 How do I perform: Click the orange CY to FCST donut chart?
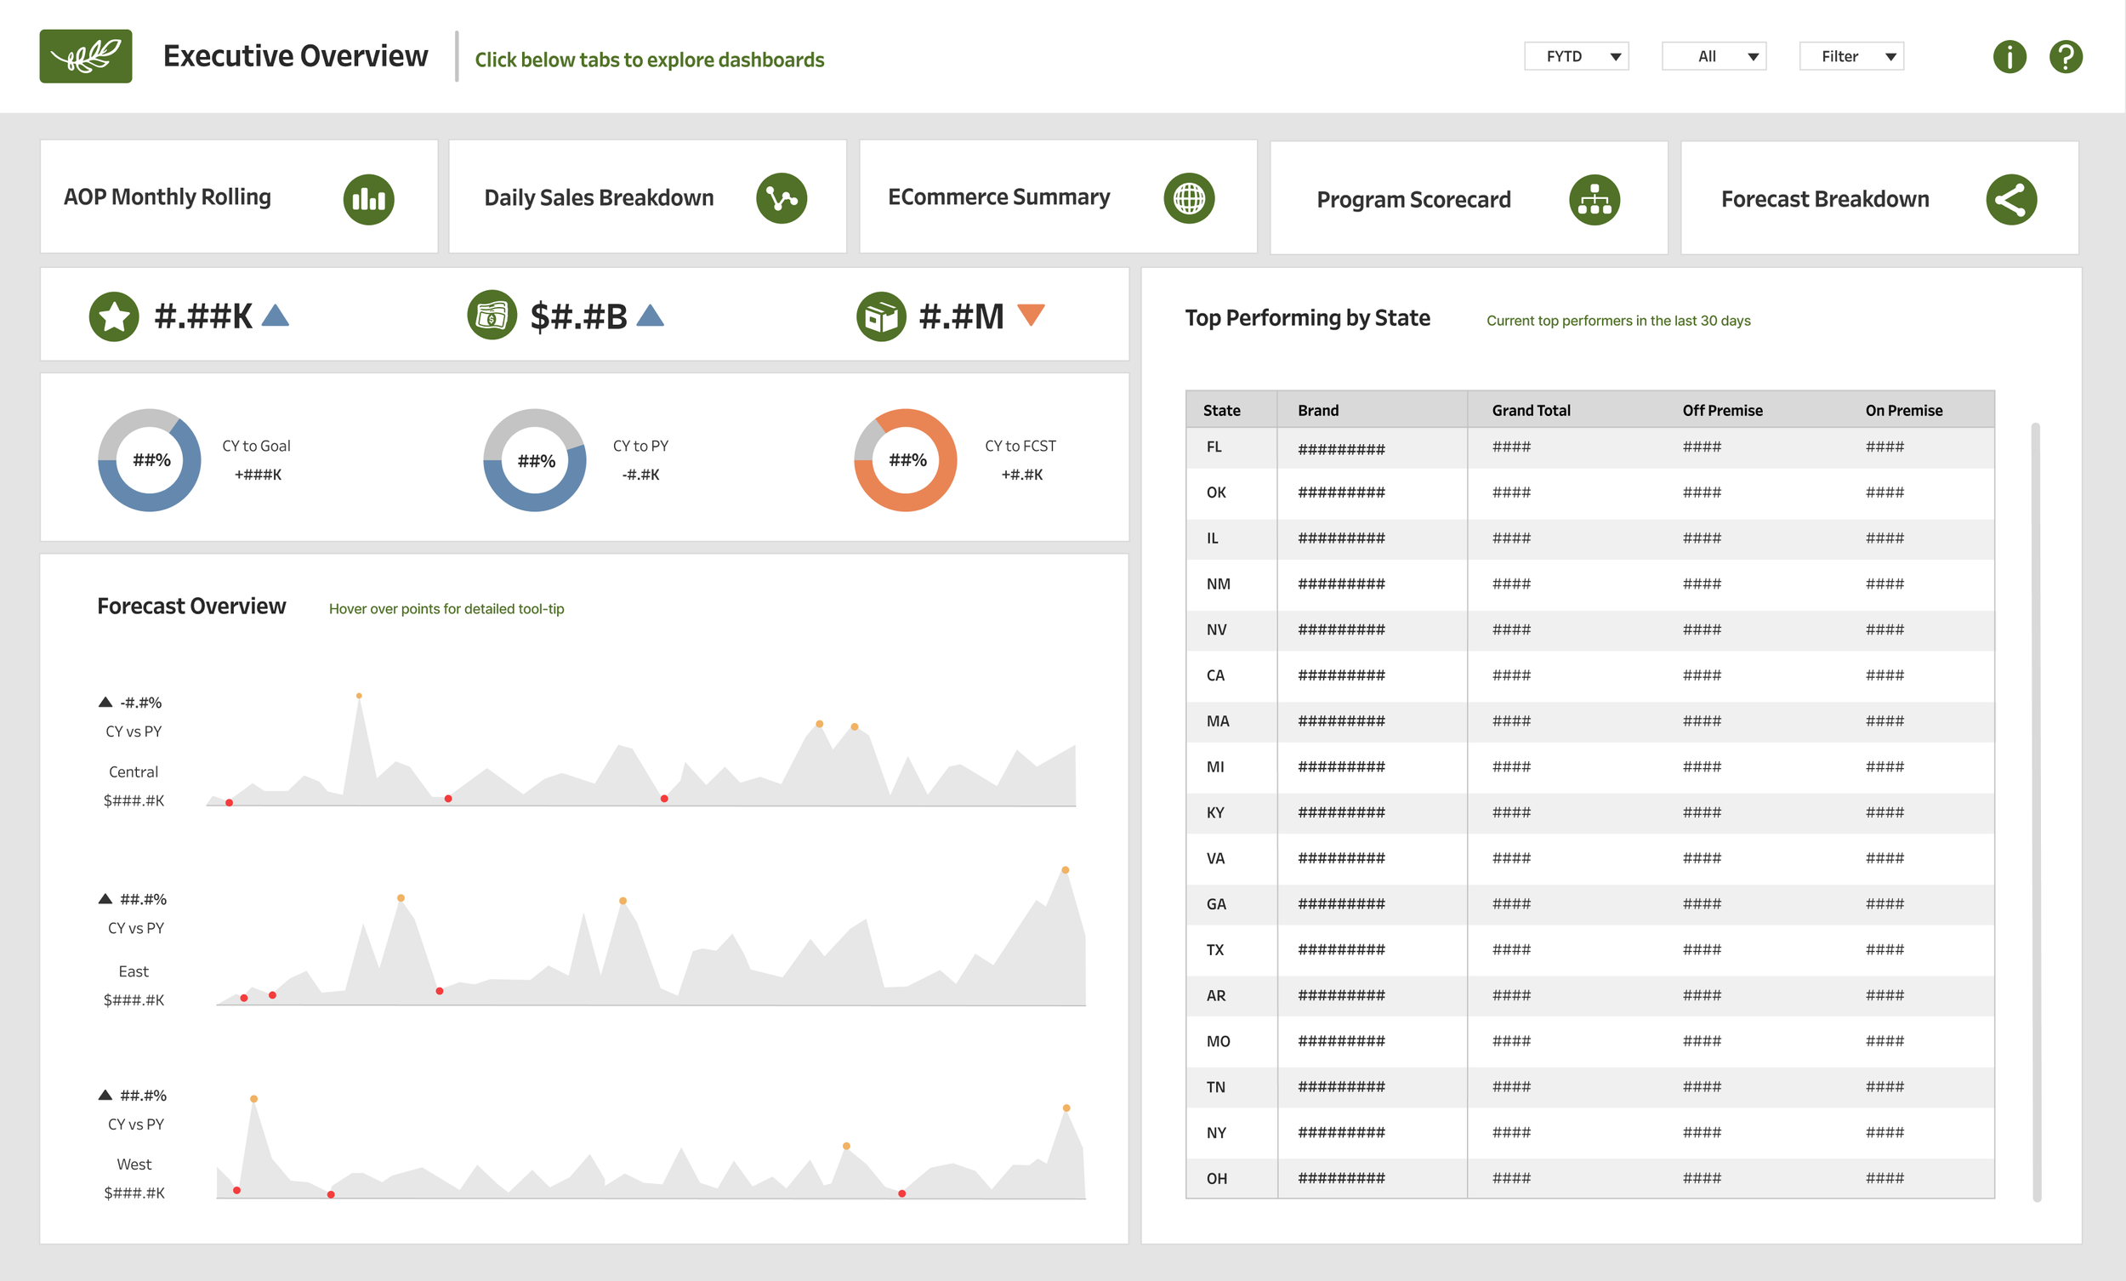click(x=904, y=460)
